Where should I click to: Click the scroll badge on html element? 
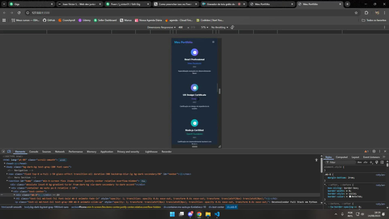pos(62,160)
